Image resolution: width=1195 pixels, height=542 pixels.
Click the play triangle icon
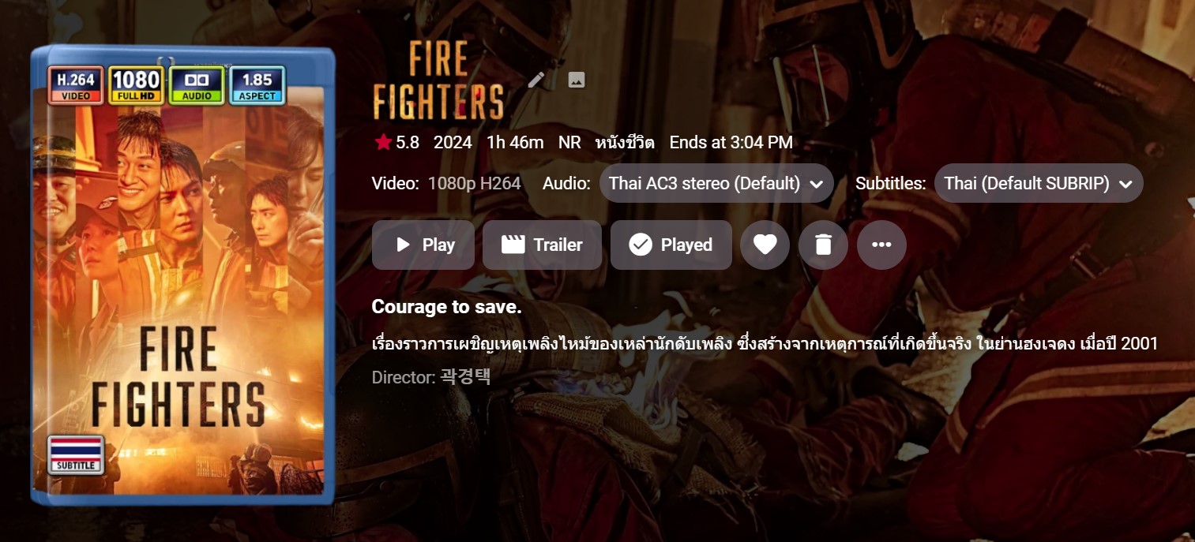[403, 245]
